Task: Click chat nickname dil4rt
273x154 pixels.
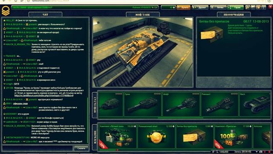Action: click(9, 104)
